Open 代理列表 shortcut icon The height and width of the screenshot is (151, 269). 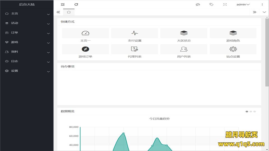[134, 49]
